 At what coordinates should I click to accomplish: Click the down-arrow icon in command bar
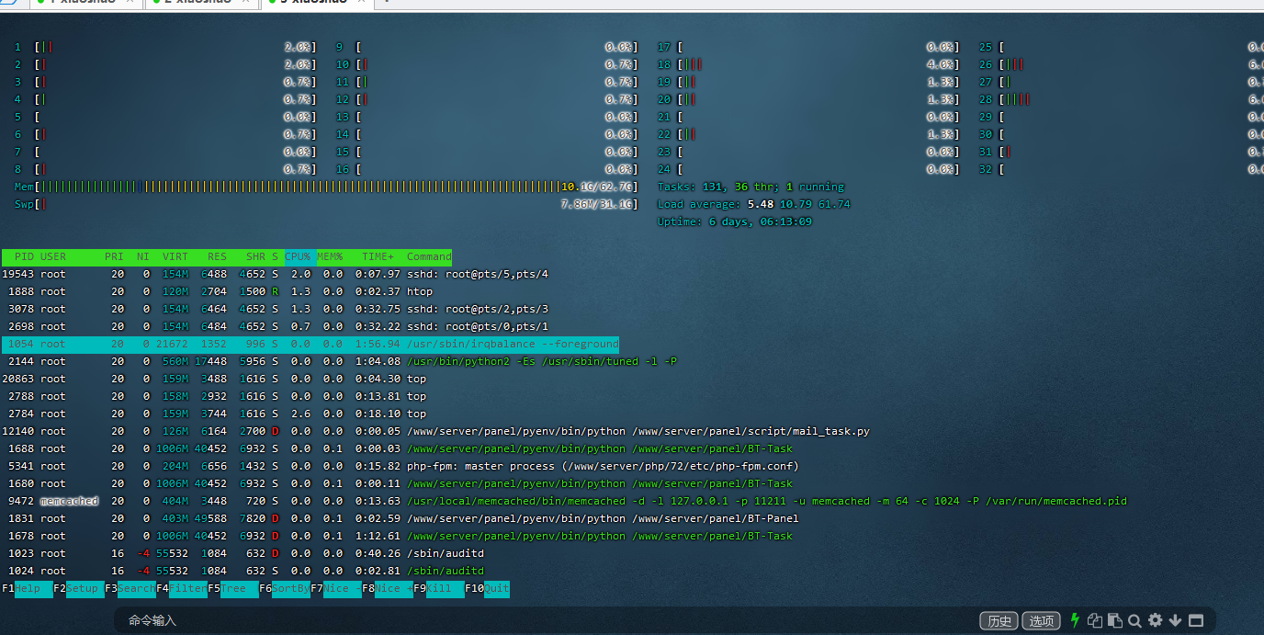(x=1175, y=620)
